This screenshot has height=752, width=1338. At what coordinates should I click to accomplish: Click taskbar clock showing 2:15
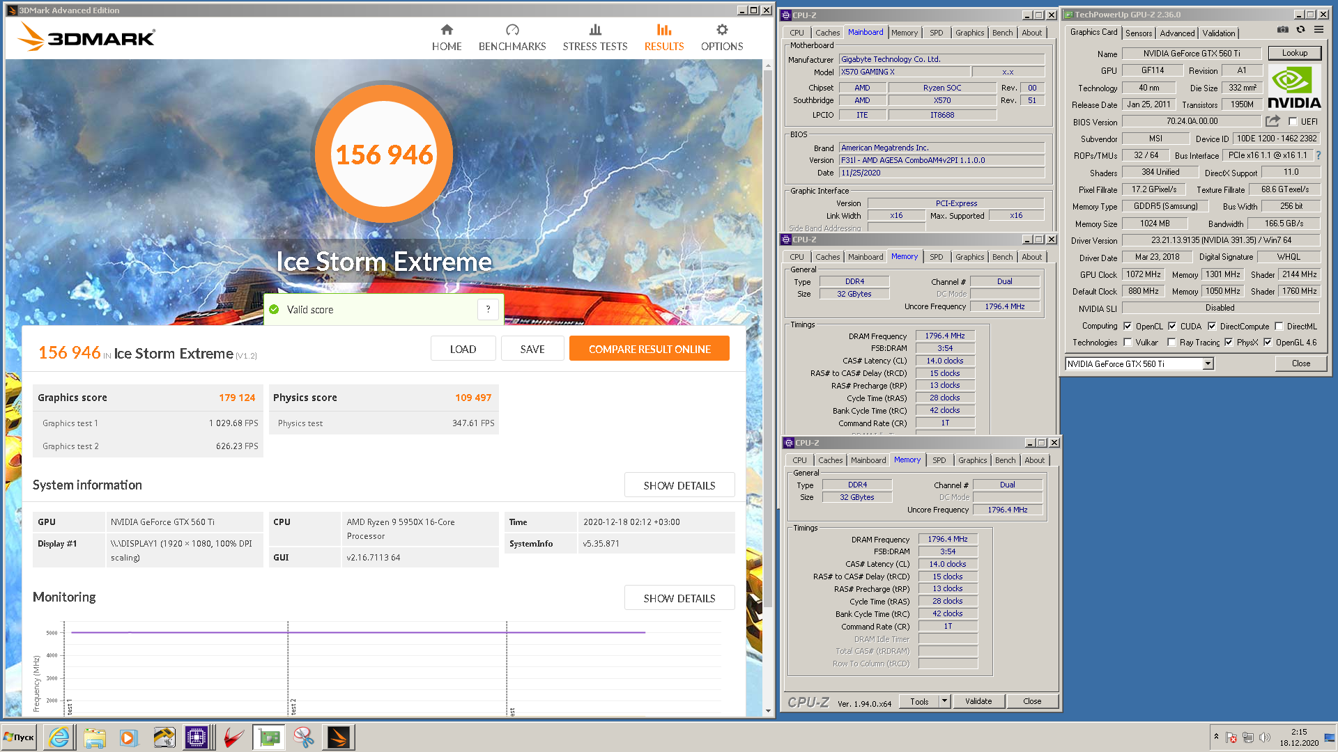[1299, 733]
